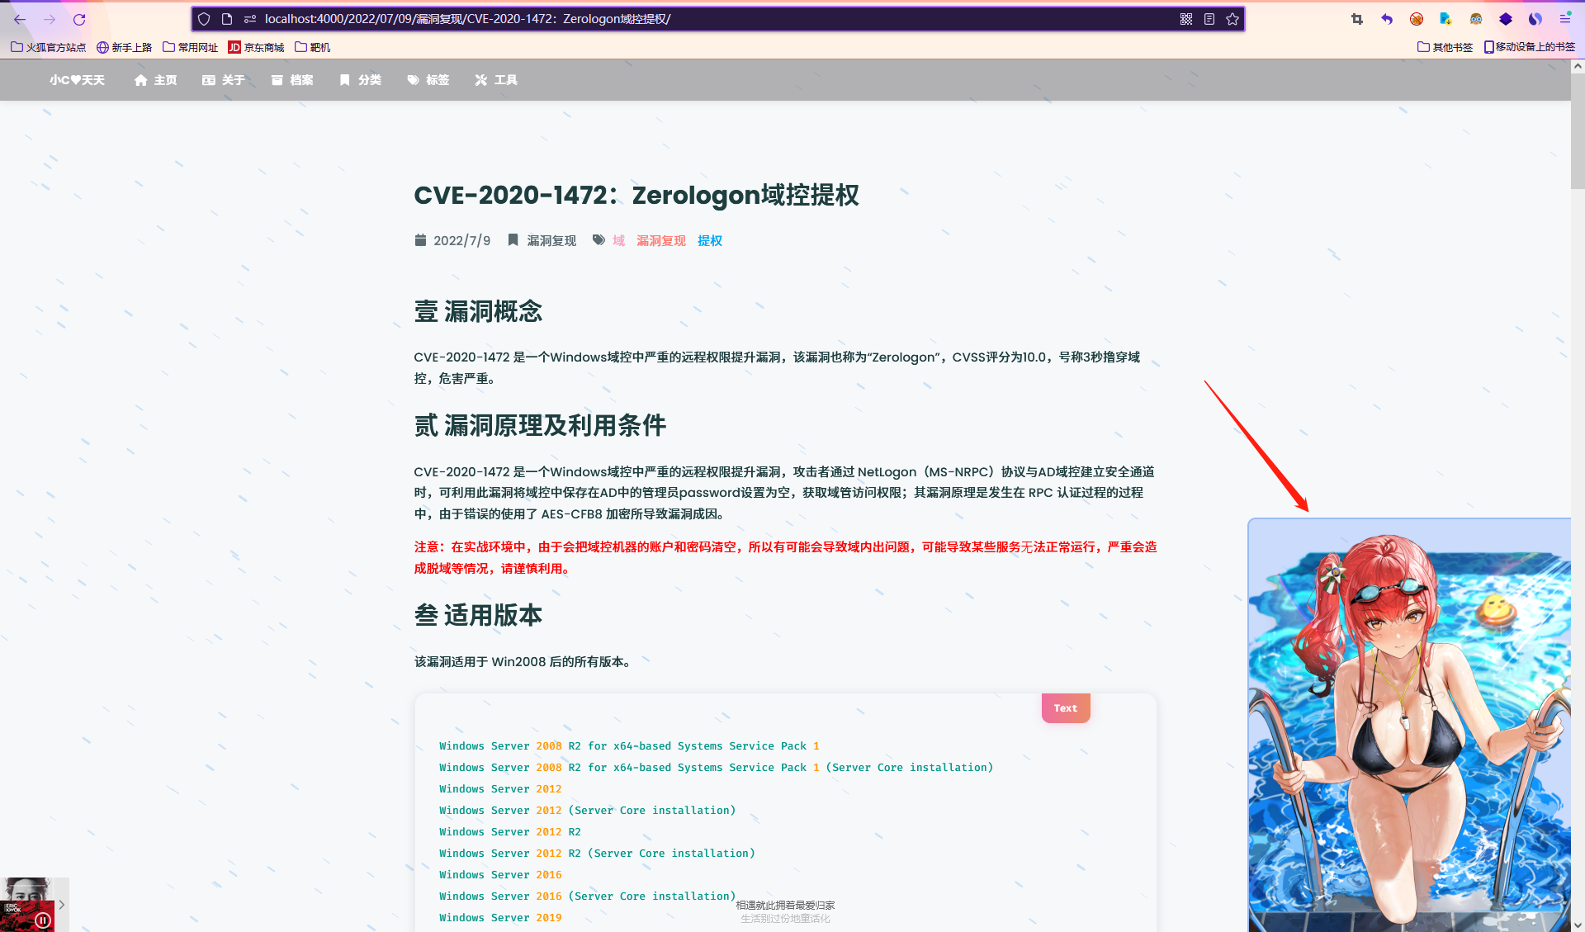Click the 叁 适用版本 heading
This screenshot has width=1585, height=932.
[x=478, y=615]
